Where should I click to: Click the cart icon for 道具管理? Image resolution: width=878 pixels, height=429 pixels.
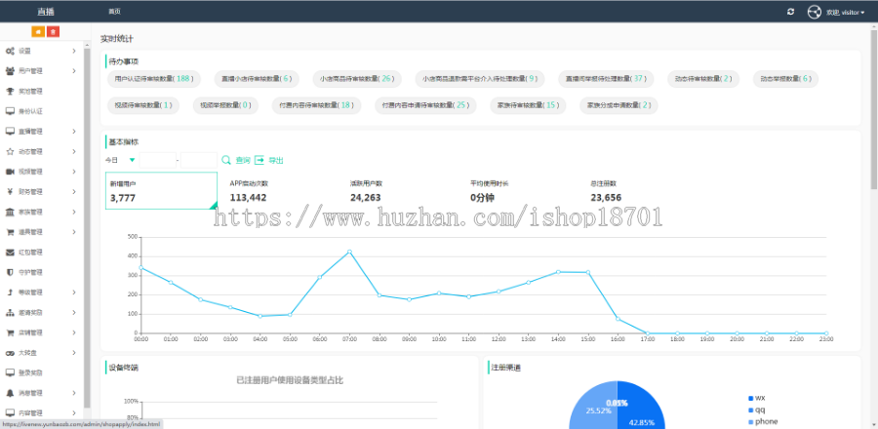point(10,232)
